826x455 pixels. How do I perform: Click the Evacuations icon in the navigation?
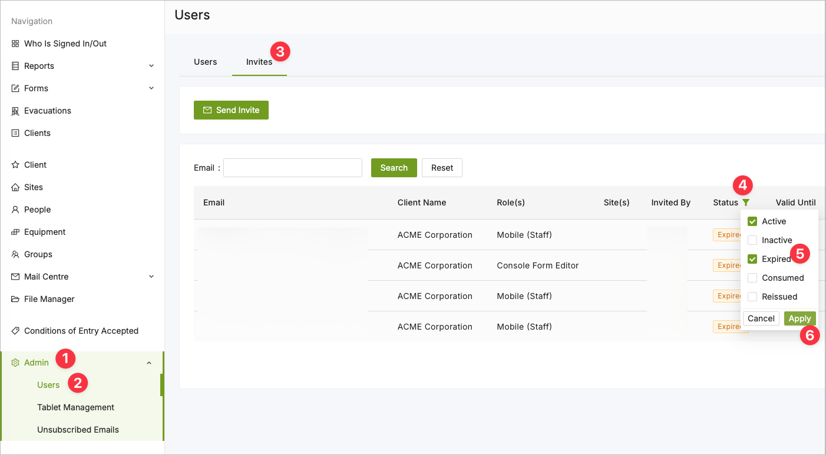(x=15, y=111)
